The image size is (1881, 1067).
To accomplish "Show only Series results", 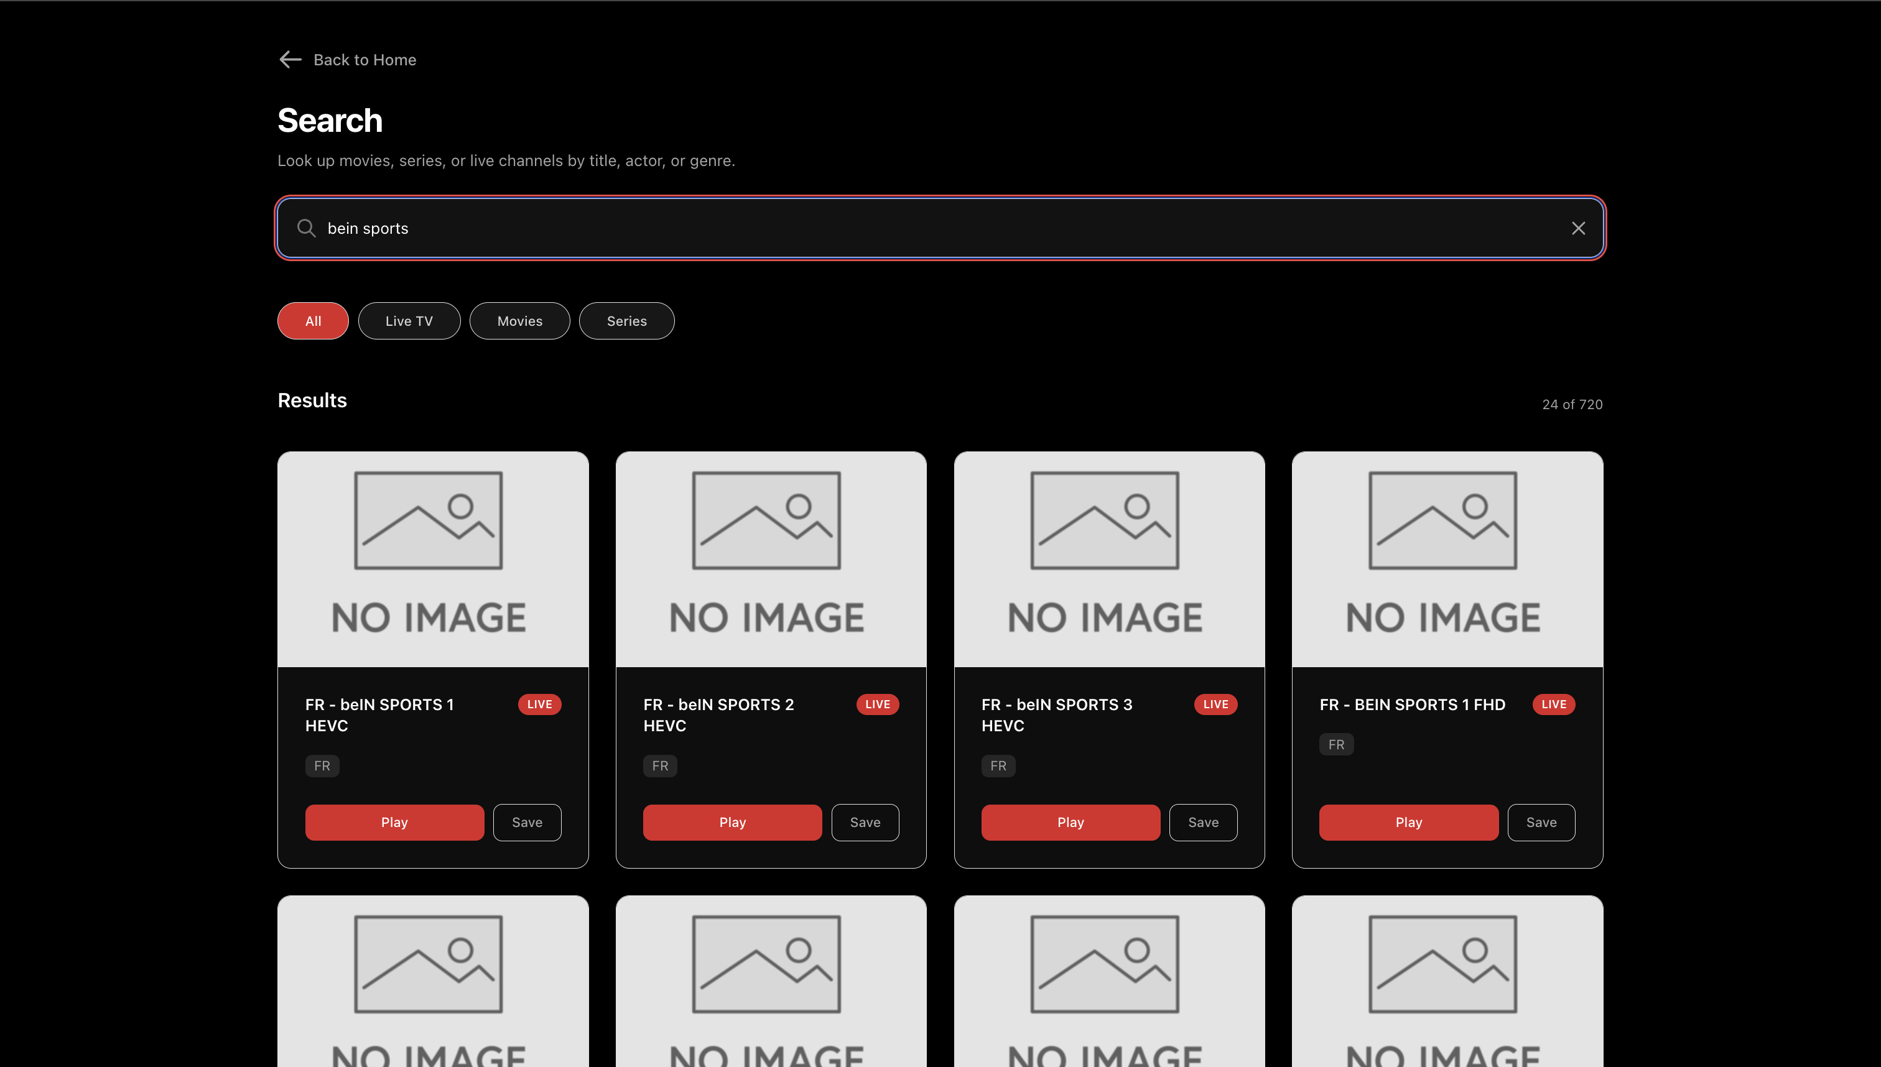I will tap(626, 321).
